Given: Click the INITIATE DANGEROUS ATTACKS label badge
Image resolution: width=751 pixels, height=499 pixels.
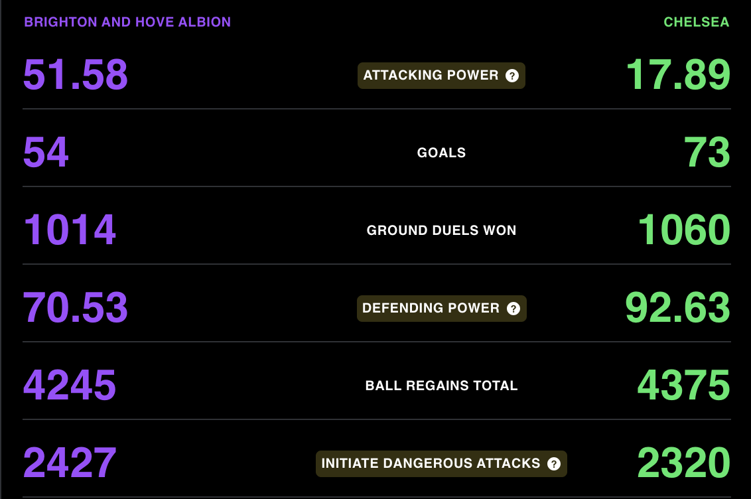Looking at the screenshot, I should point(441,464).
